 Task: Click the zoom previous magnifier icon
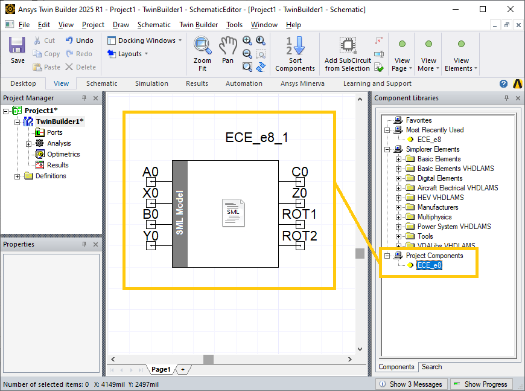pos(261,40)
